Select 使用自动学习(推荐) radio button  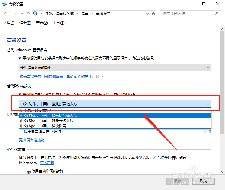[28, 172]
